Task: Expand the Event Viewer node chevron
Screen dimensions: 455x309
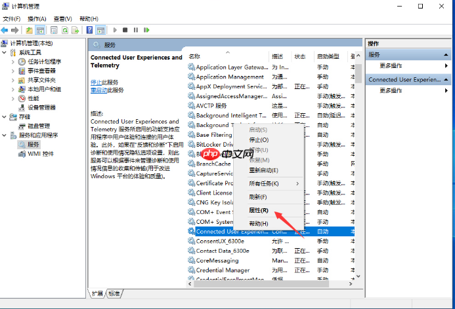Action: click(12, 71)
